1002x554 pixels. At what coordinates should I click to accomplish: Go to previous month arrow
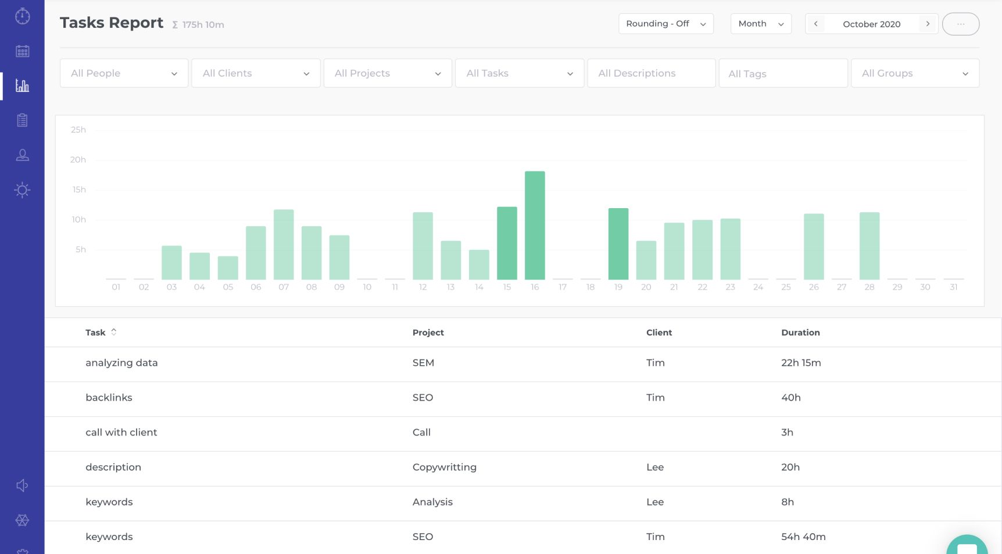tap(815, 24)
